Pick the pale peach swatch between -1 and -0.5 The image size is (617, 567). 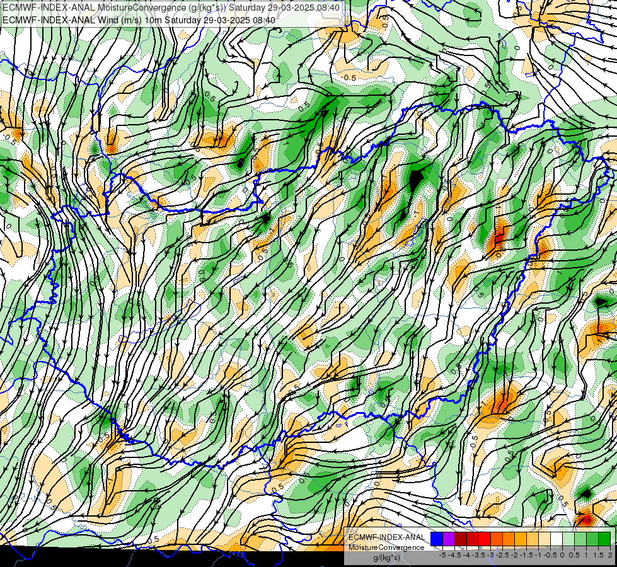click(x=545, y=539)
